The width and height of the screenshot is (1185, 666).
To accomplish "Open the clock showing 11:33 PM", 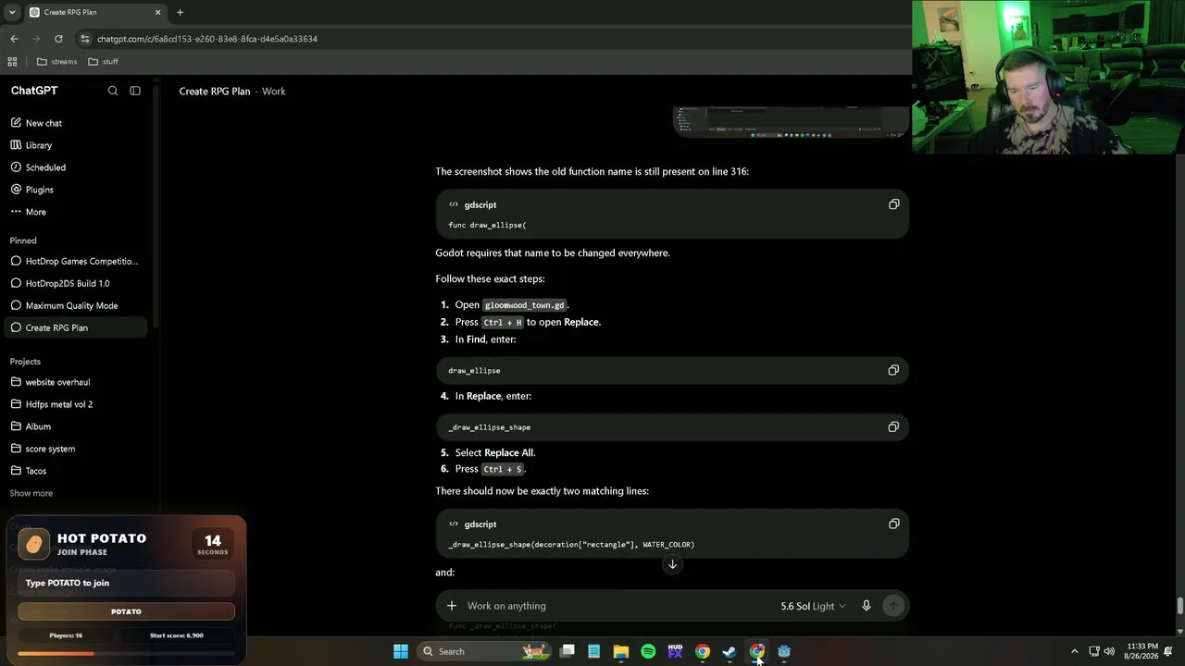I will pyautogui.click(x=1142, y=651).
